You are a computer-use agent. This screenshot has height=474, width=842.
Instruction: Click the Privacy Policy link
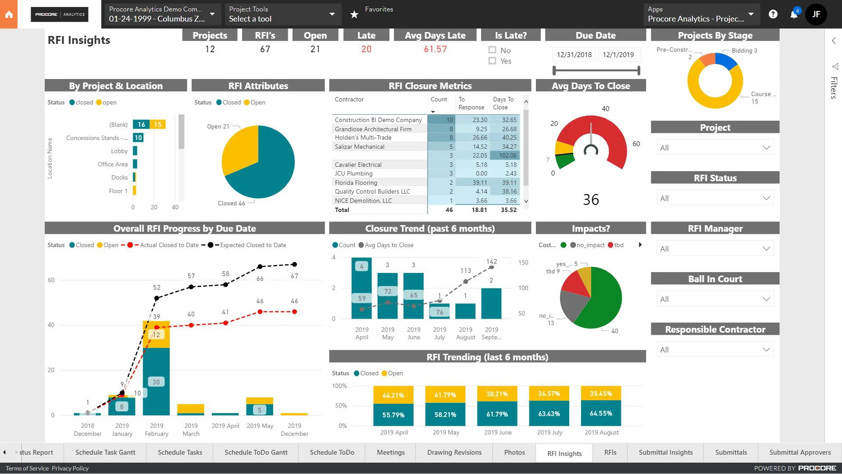point(70,468)
